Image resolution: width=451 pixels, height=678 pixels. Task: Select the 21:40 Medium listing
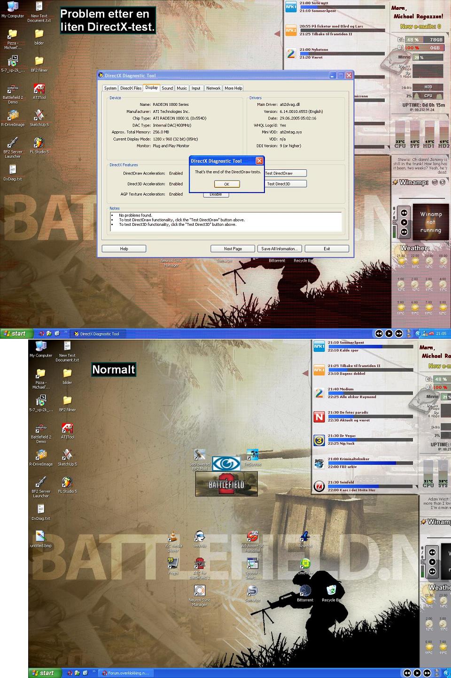[341, 389]
